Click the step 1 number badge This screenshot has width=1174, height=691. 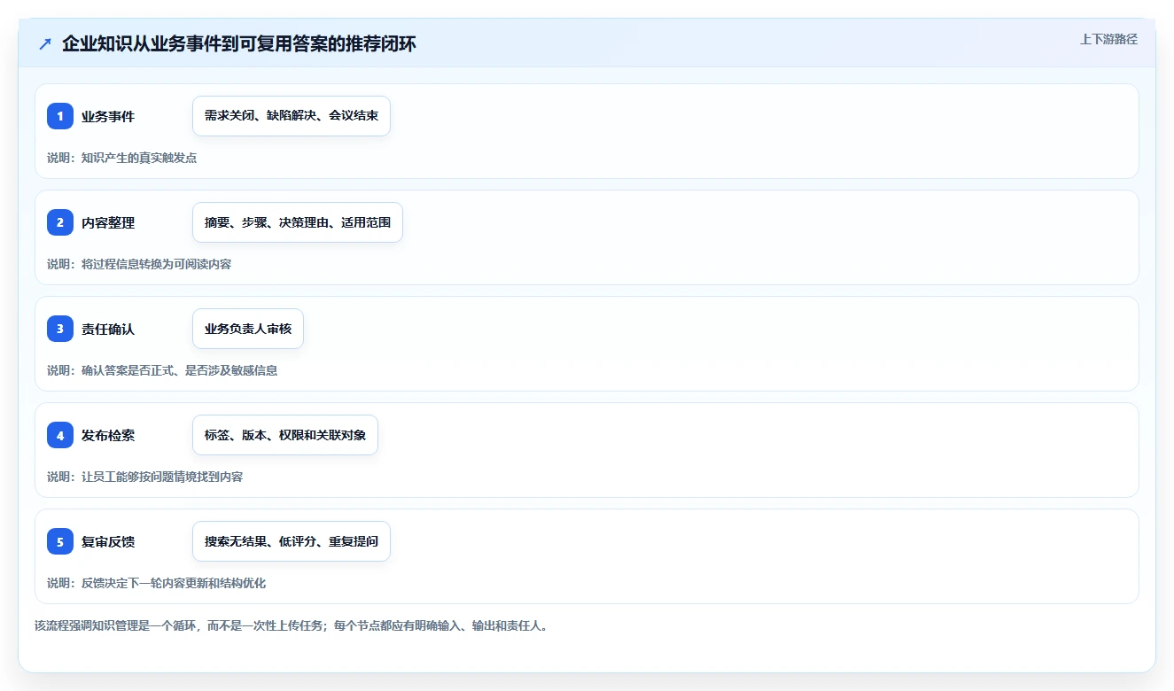(60, 116)
